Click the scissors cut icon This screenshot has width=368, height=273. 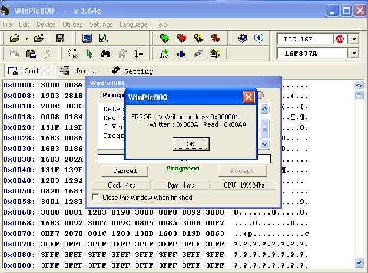[47, 54]
